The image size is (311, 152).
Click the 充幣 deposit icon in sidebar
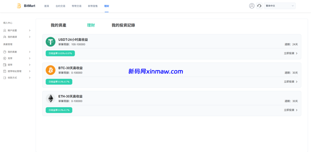(x=5, y=58)
